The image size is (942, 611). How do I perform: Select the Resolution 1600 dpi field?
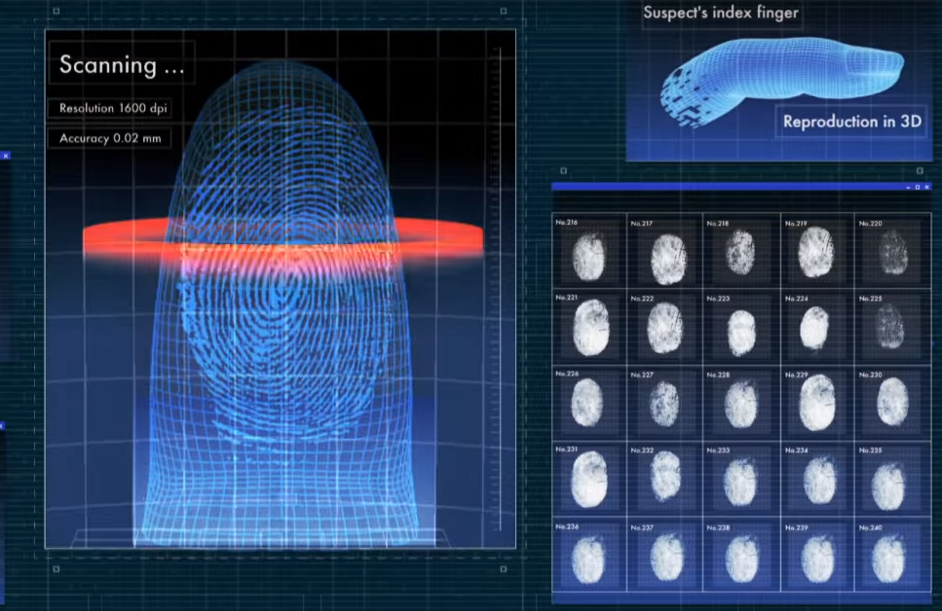click(115, 108)
